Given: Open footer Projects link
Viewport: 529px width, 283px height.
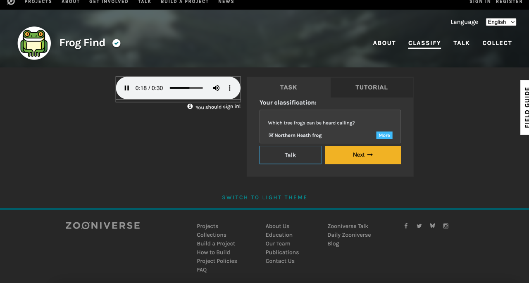Looking at the screenshot, I should coord(207,226).
